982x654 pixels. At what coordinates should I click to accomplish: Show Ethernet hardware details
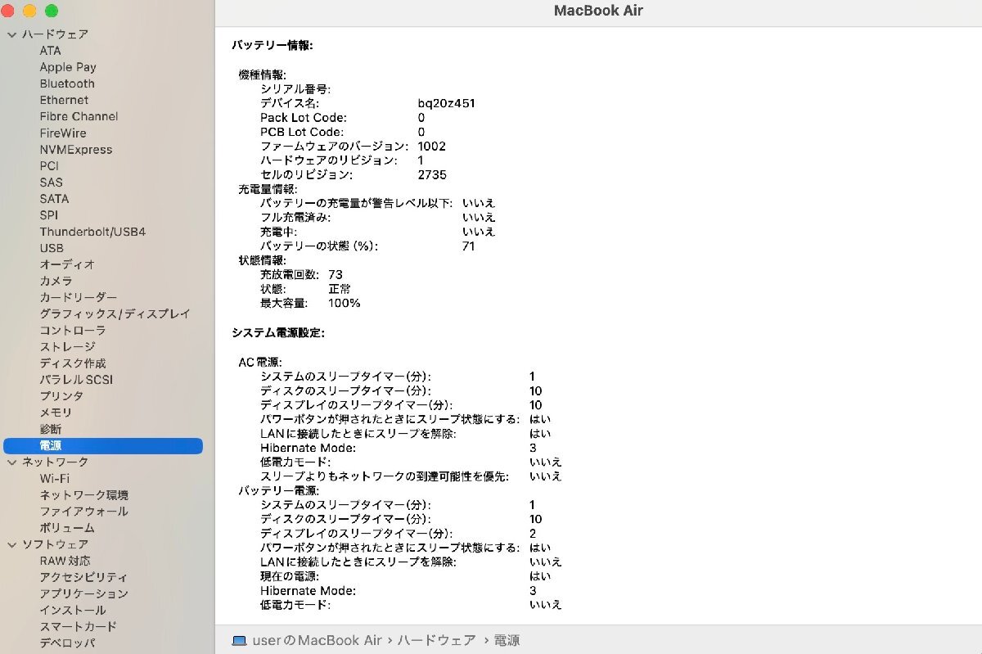tap(64, 100)
